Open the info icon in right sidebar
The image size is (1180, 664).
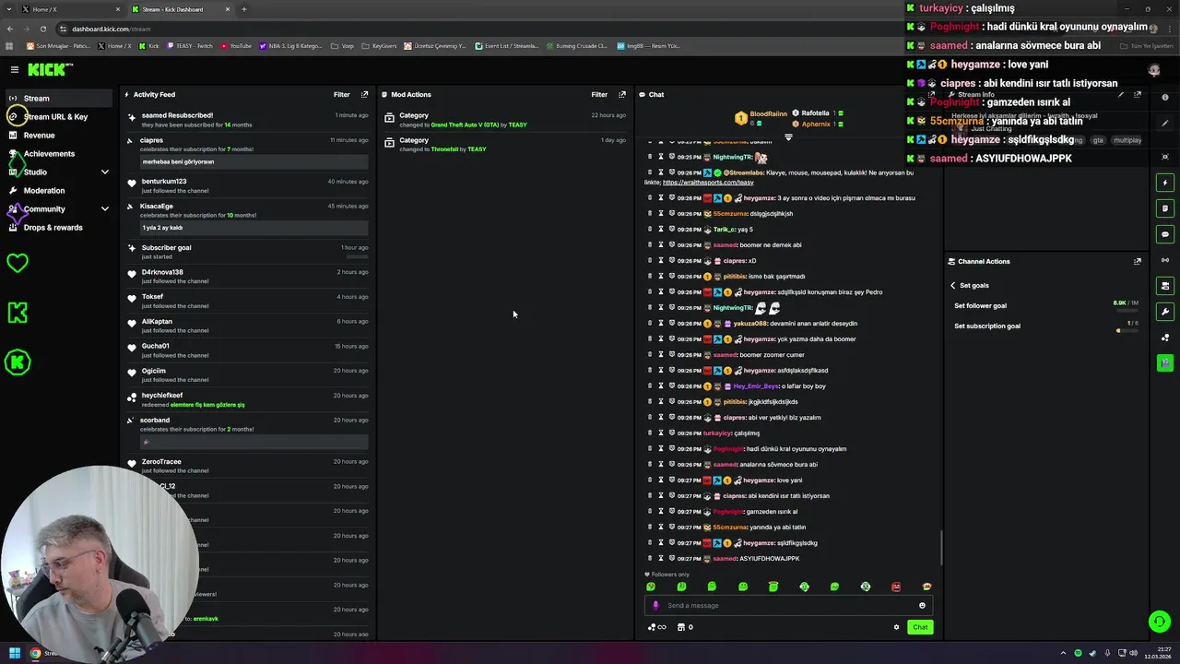click(1165, 98)
